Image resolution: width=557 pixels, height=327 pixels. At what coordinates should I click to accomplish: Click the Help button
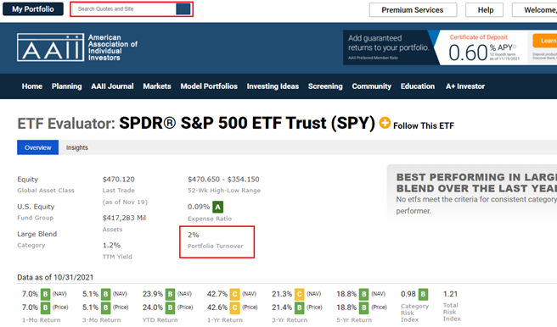[x=485, y=10]
